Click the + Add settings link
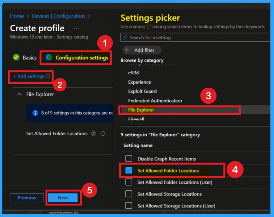 29,76
